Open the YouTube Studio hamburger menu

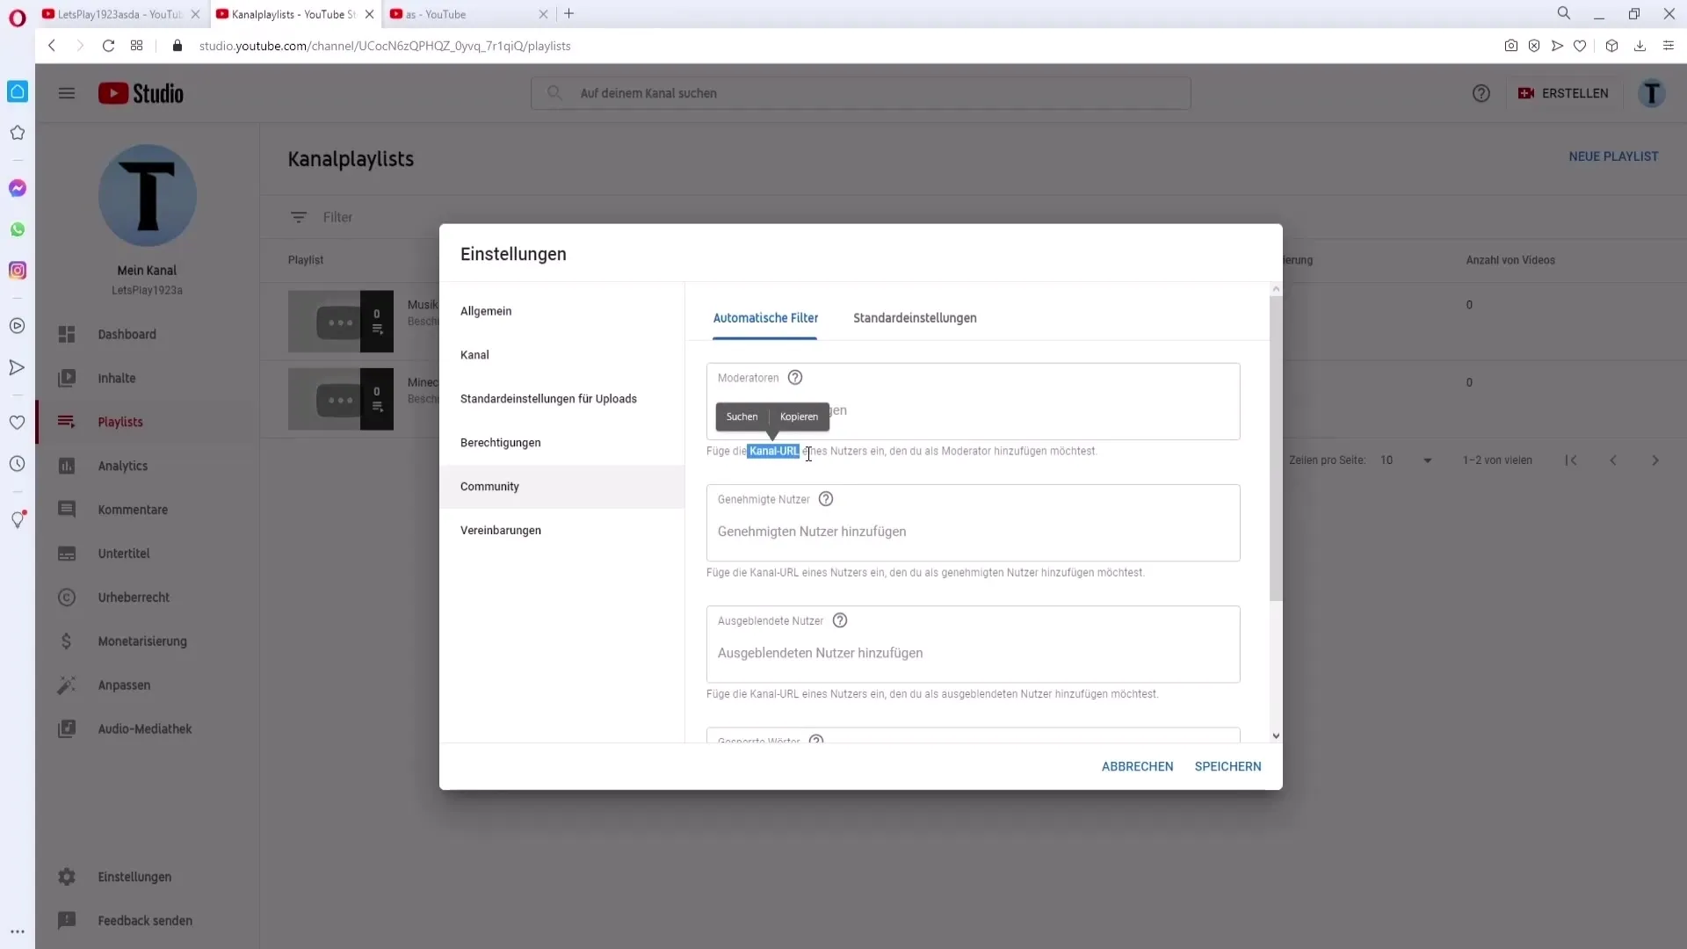click(x=67, y=93)
